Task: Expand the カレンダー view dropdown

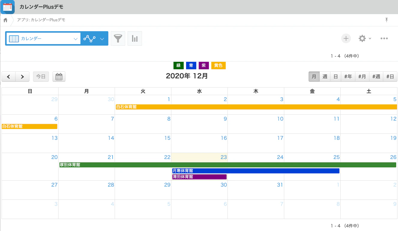Action: coord(43,38)
